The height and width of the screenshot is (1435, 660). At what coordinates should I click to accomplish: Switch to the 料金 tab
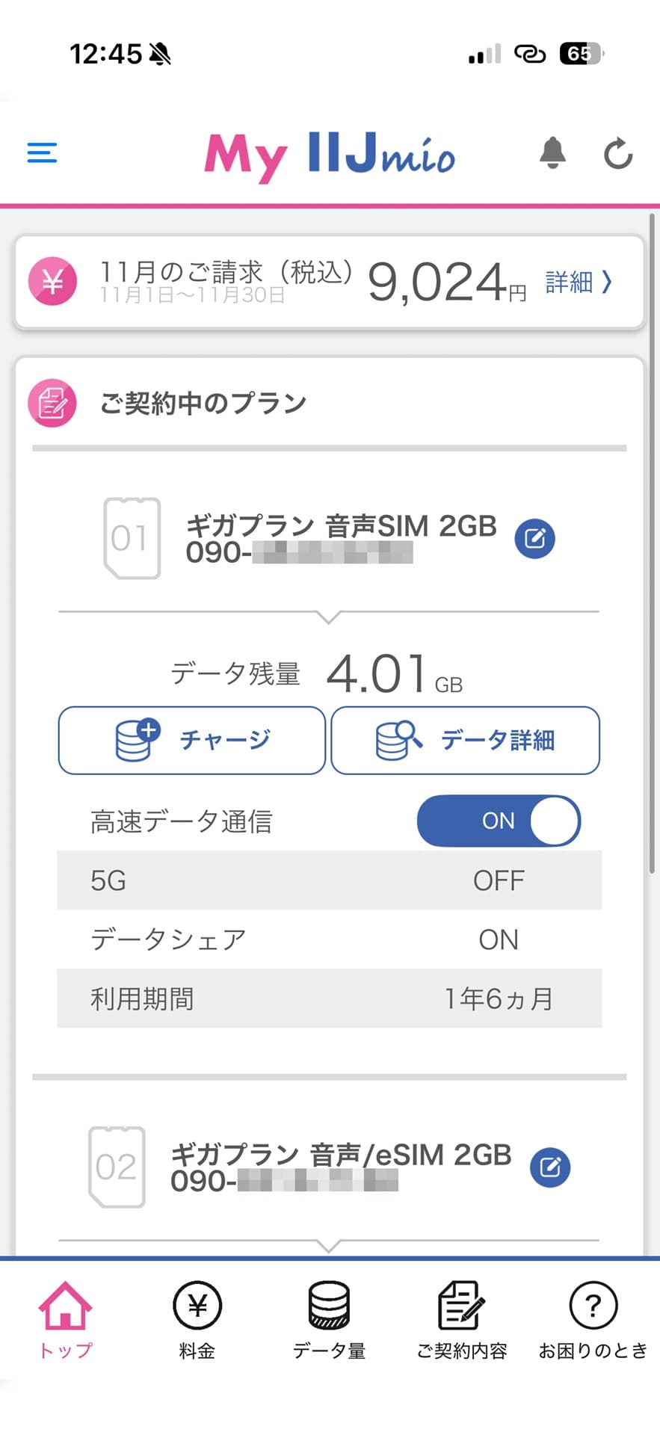tap(197, 1320)
